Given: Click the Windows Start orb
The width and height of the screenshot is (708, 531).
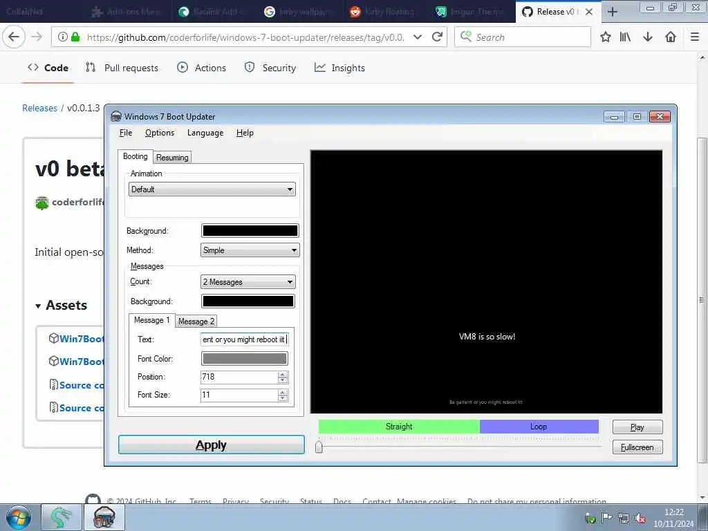Looking at the screenshot, I should click(19, 518).
